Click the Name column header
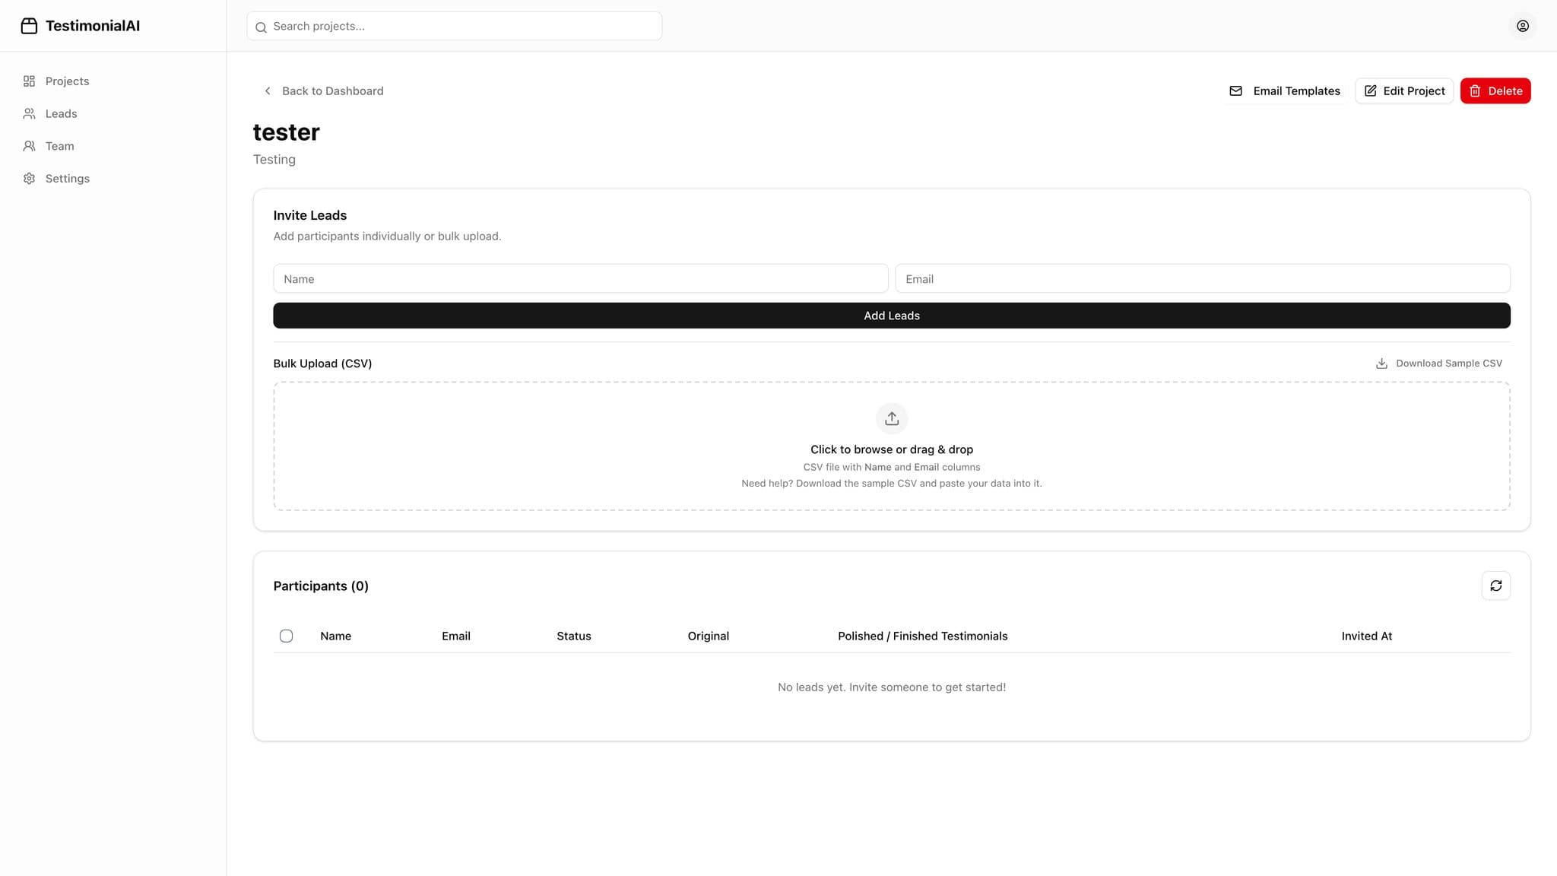The width and height of the screenshot is (1557, 876). pos(335,636)
